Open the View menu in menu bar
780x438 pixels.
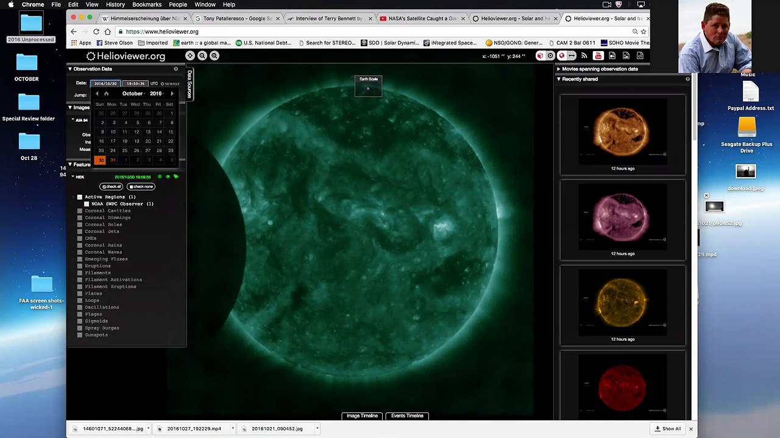(91, 4)
